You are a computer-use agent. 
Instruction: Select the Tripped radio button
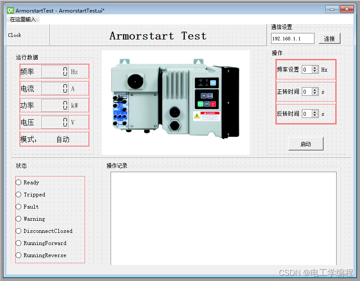point(18,194)
